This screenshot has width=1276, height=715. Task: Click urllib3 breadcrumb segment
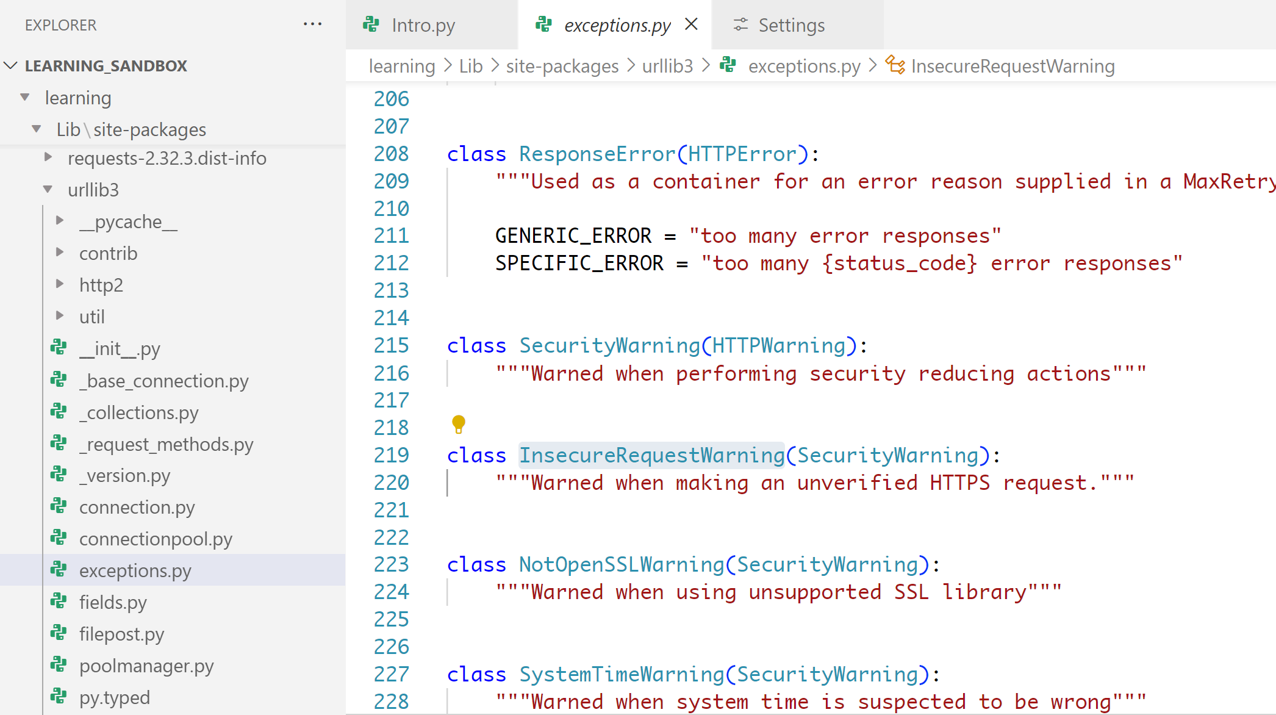(x=667, y=66)
